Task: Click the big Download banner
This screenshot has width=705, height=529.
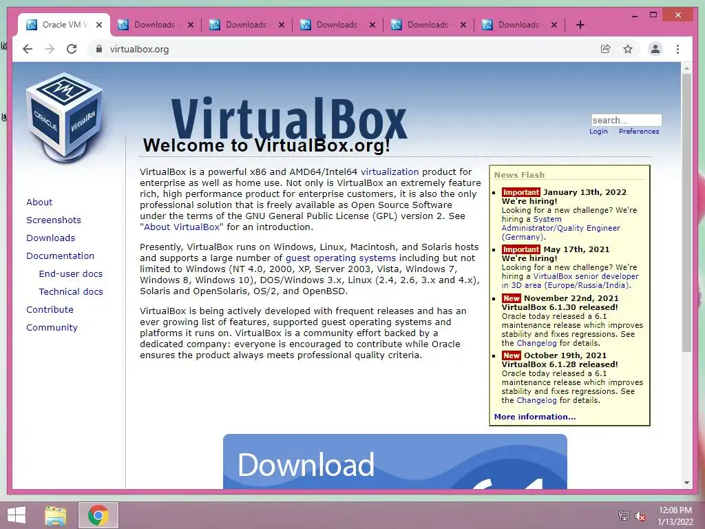Action: [394, 461]
